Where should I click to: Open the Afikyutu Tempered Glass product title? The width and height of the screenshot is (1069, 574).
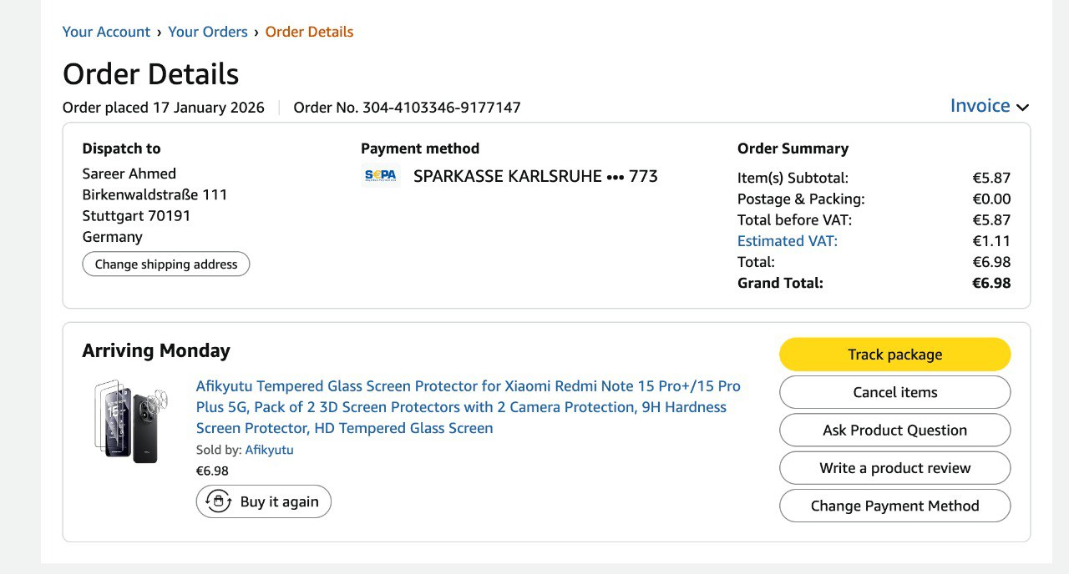(x=468, y=407)
